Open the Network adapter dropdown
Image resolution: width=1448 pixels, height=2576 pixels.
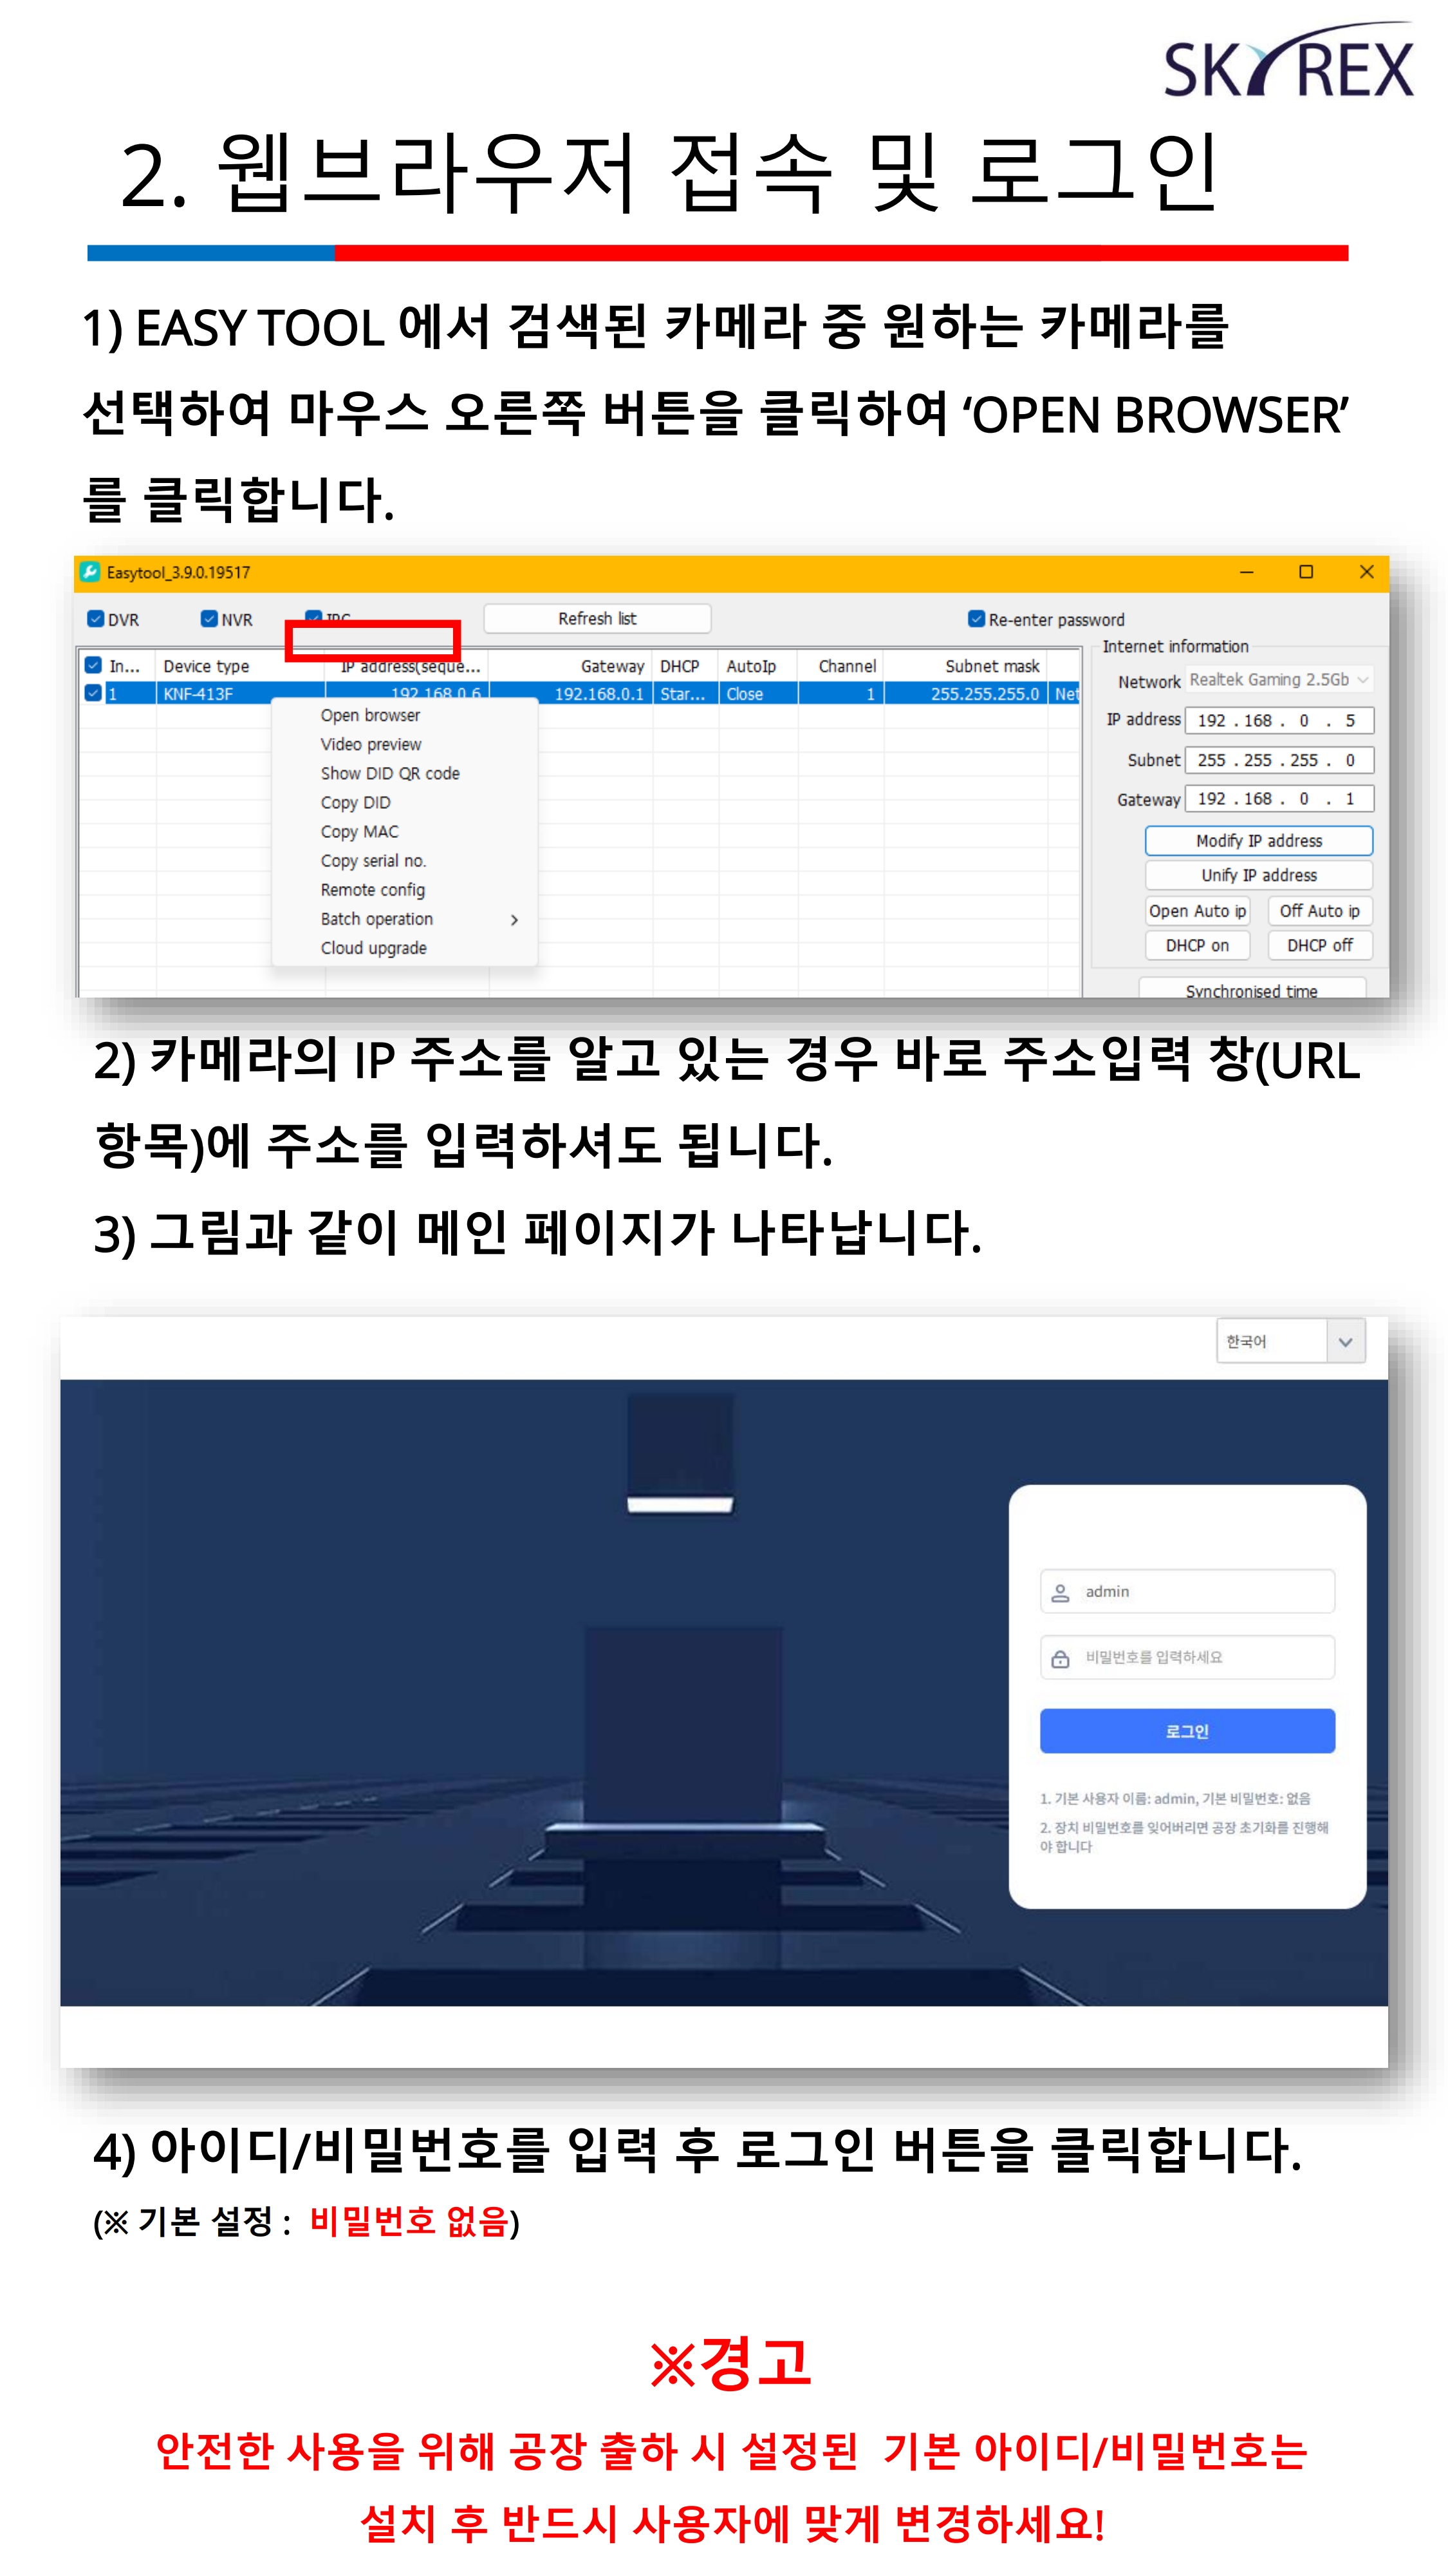1280,680
